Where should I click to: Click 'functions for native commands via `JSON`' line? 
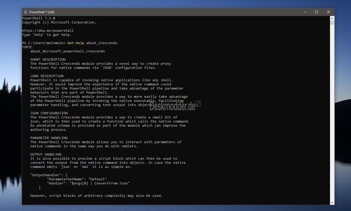[93, 68]
